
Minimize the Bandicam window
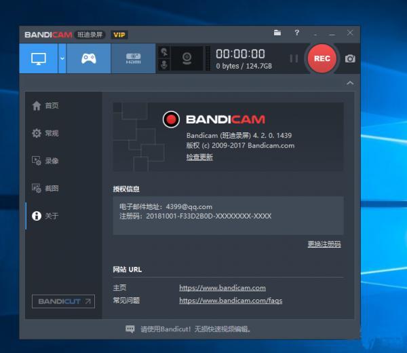tap(332, 35)
